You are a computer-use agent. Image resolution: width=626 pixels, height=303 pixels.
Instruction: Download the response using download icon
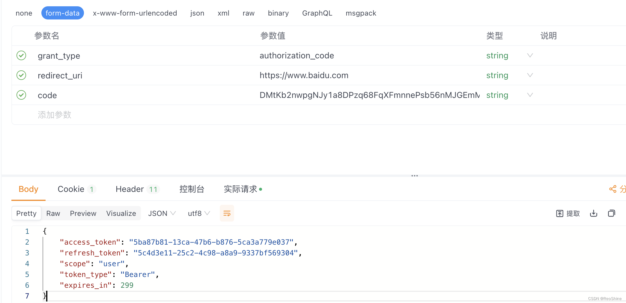coord(593,213)
